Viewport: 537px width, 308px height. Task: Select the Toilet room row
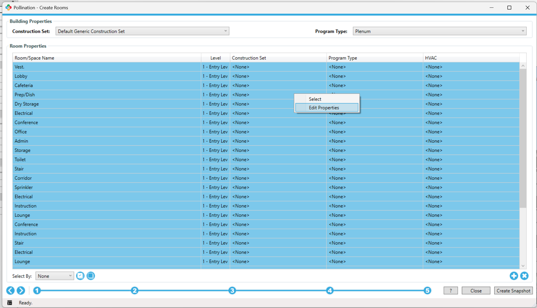[266, 160]
